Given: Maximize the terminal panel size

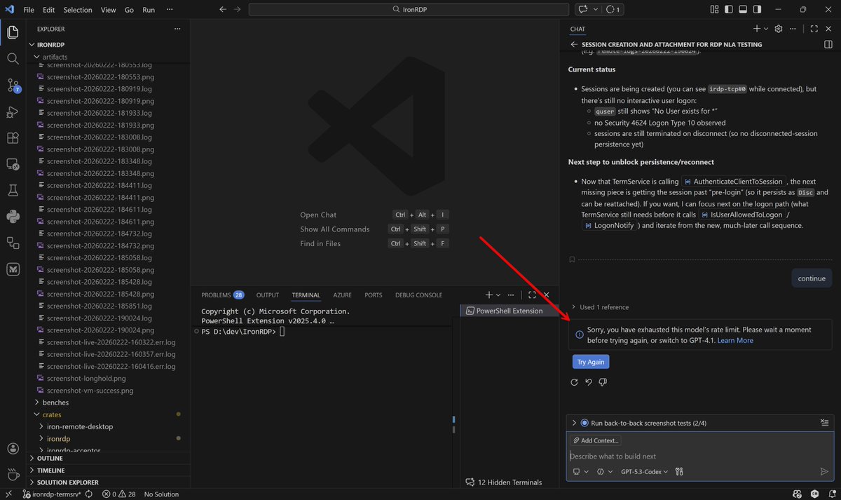Looking at the screenshot, I should click(532, 295).
